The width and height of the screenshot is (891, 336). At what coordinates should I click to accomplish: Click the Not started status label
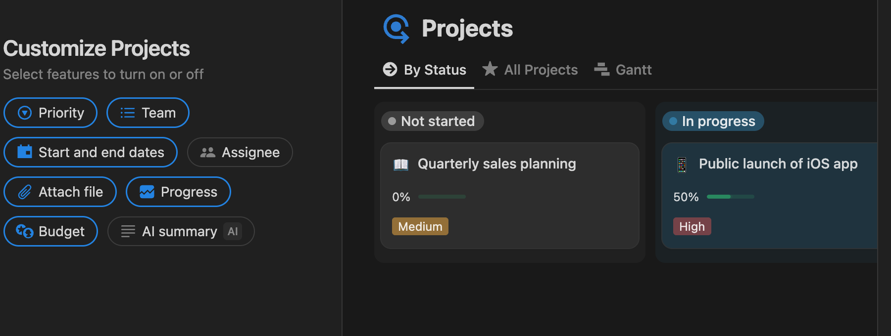click(432, 121)
